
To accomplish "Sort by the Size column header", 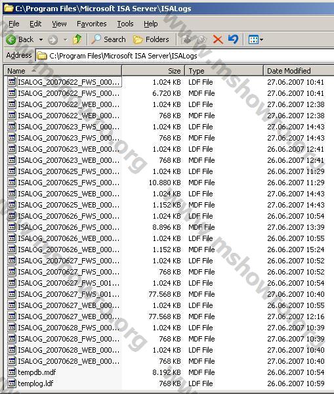I will coord(154,71).
